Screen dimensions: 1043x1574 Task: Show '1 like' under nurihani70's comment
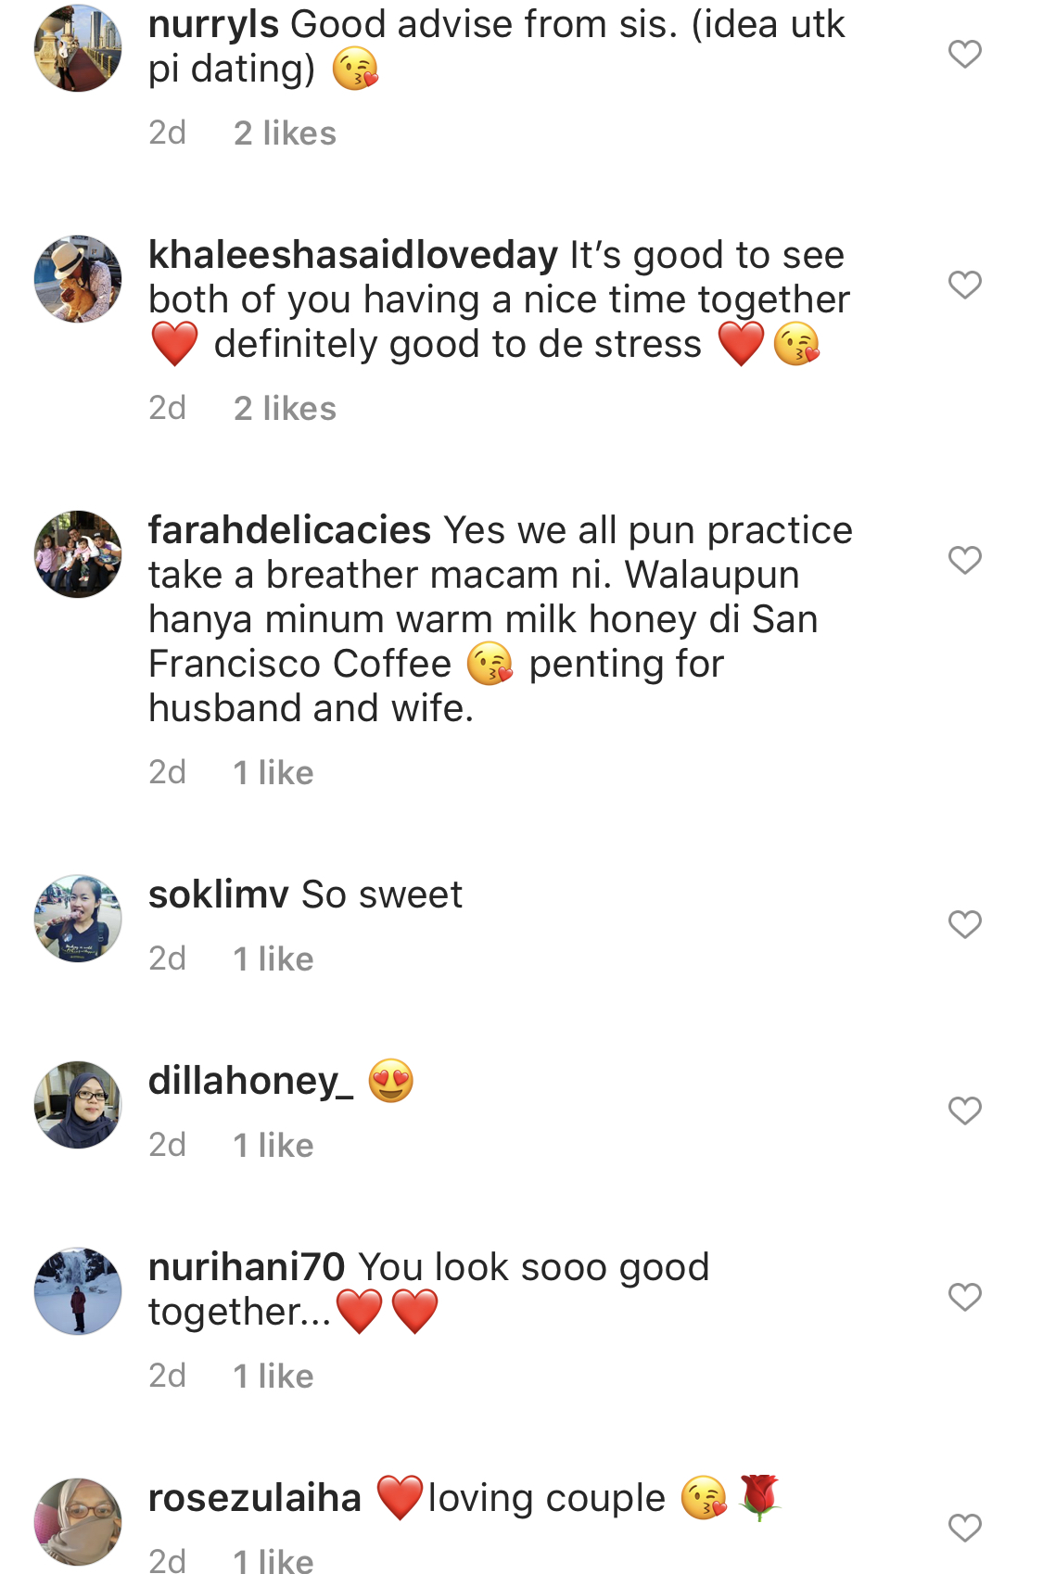273,1377
